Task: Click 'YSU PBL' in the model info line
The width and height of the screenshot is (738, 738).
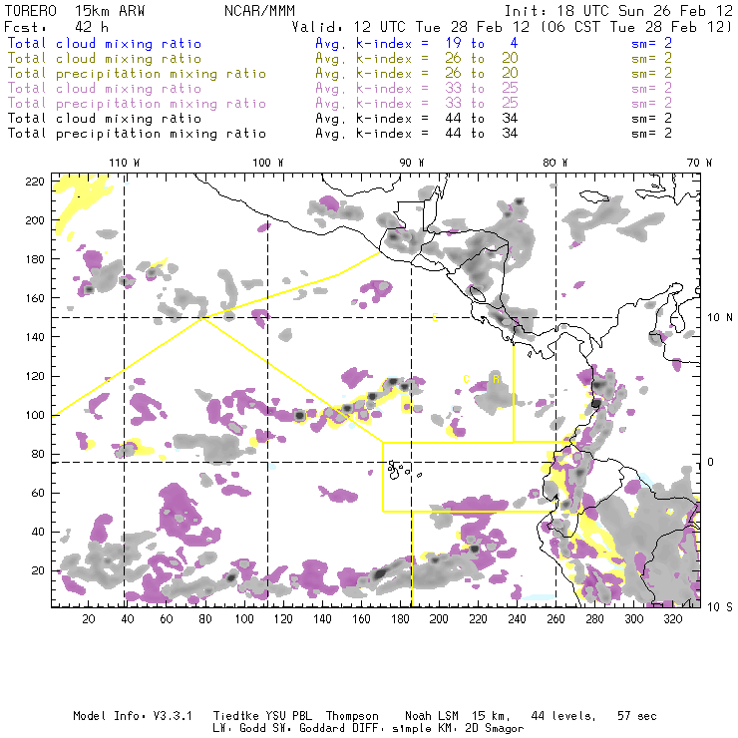Action: click(x=289, y=716)
